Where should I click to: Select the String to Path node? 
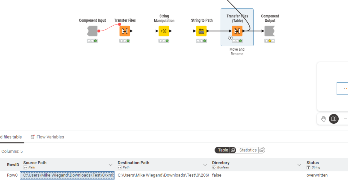pos(201,31)
